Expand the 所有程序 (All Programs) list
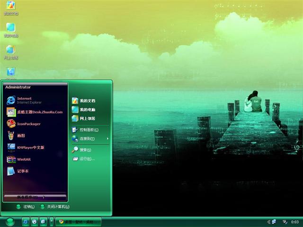The width and height of the screenshot is (303, 227). pos(35,197)
